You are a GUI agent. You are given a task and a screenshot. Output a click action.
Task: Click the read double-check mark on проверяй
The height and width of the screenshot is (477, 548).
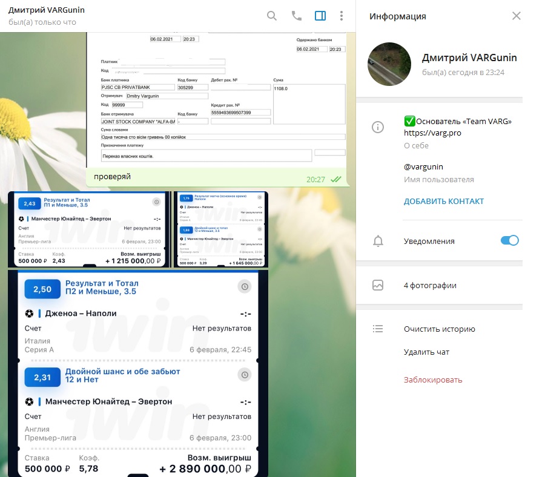pyautogui.click(x=336, y=179)
